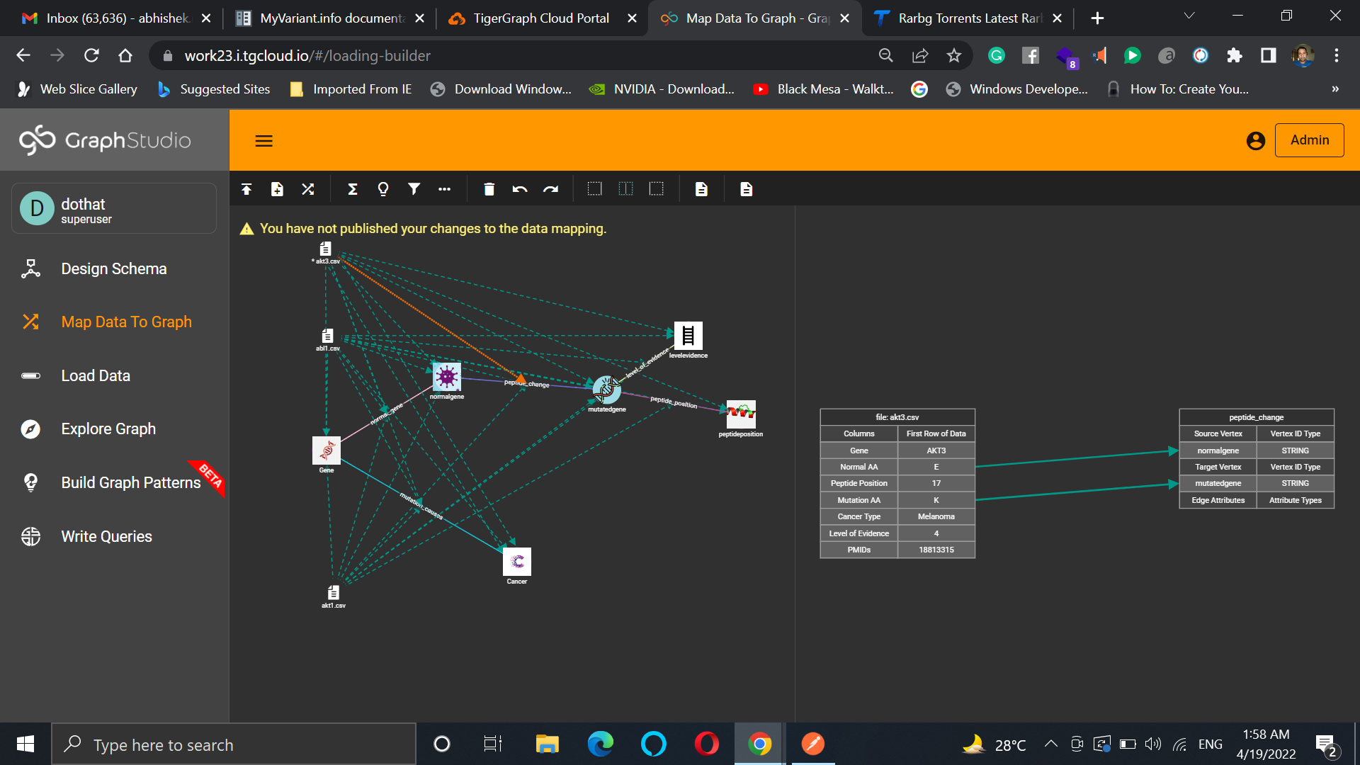Undo the last mapping change
Image resolution: width=1360 pixels, height=765 pixels.
pos(520,189)
